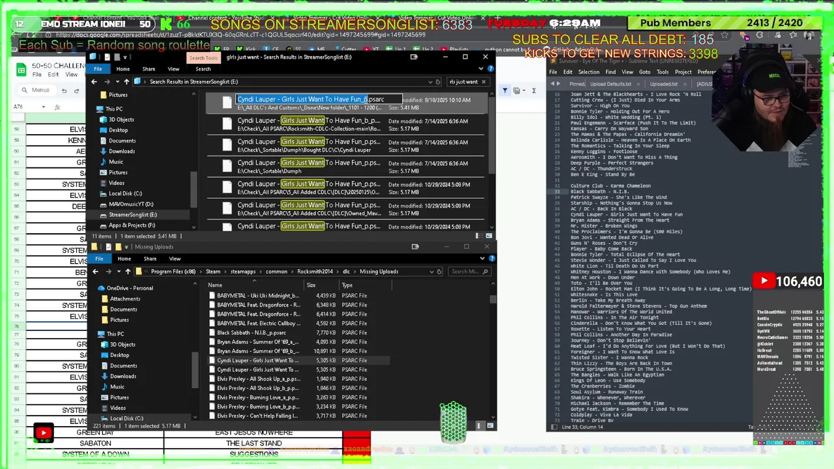Select Elvis Presley - Can't Help Falling file
This screenshot has height=469, width=834.
(x=257, y=416)
